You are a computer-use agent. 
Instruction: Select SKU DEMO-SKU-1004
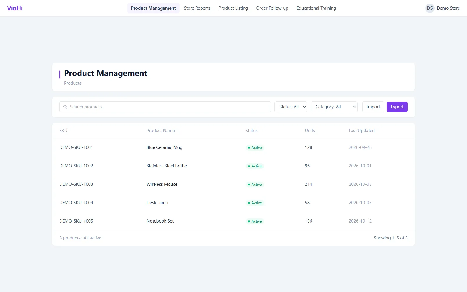click(76, 203)
